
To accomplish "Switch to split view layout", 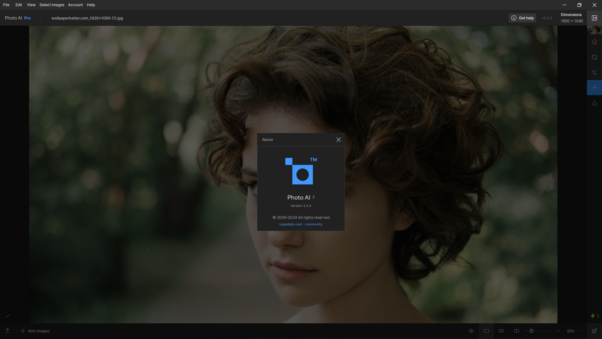I will [516, 331].
